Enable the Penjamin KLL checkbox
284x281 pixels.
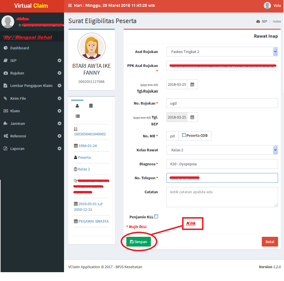[156, 216]
